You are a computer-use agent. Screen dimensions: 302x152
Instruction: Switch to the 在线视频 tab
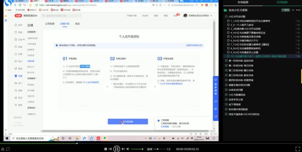pyautogui.click(x=282, y=2)
